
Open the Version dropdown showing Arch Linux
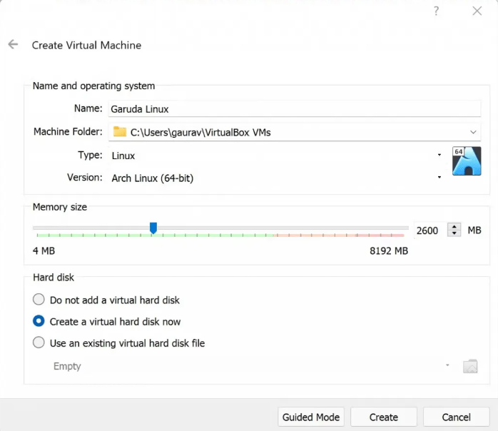[276, 178]
